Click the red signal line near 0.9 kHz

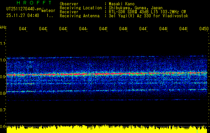(107, 74)
